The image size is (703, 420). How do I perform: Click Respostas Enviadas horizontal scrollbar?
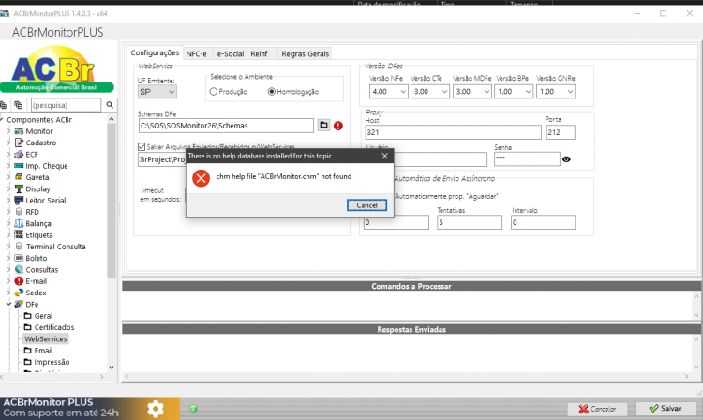407,377
